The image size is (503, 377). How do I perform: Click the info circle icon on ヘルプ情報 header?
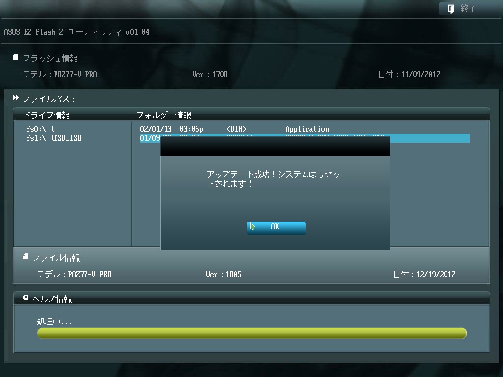25,298
